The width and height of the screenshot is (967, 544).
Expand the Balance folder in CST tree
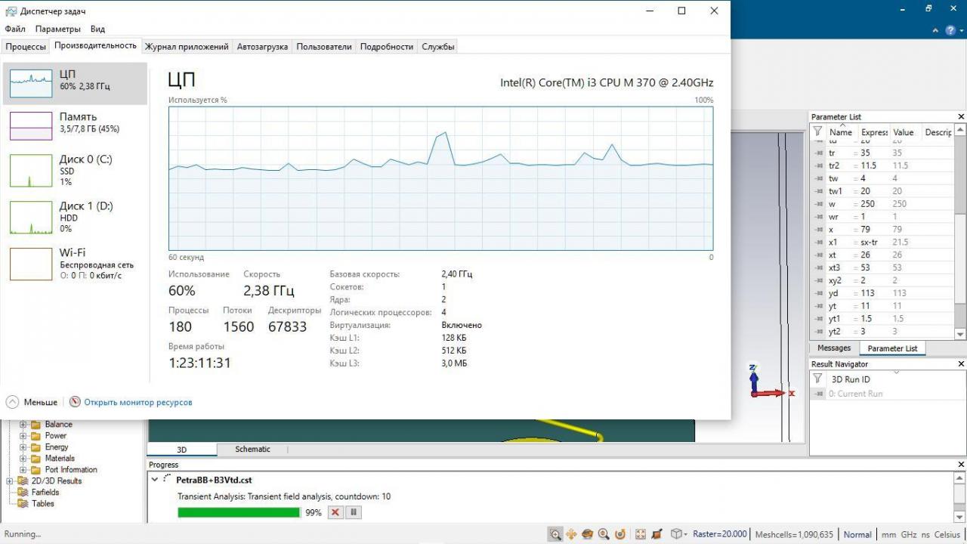pyautogui.click(x=23, y=425)
